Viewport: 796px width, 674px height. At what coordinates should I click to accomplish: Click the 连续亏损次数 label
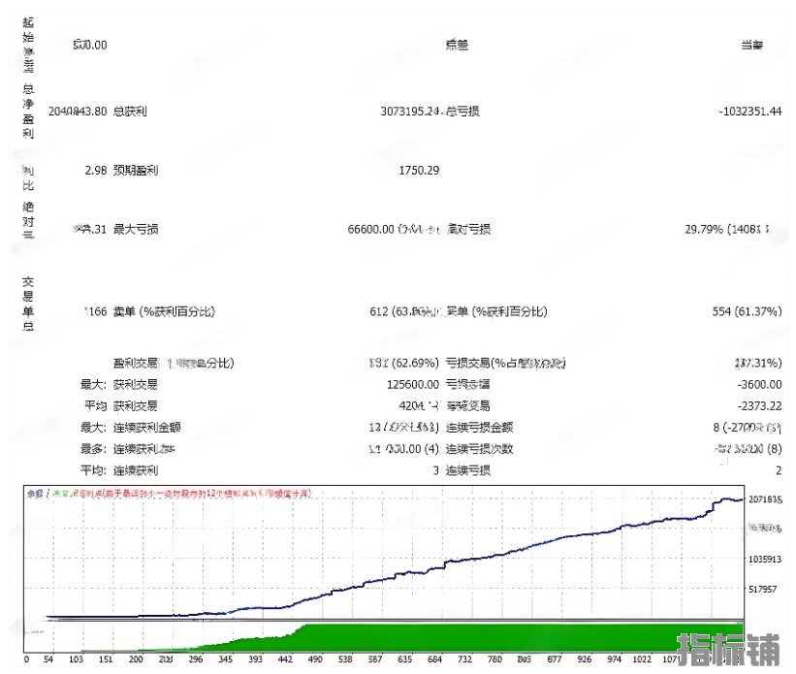[479, 449]
